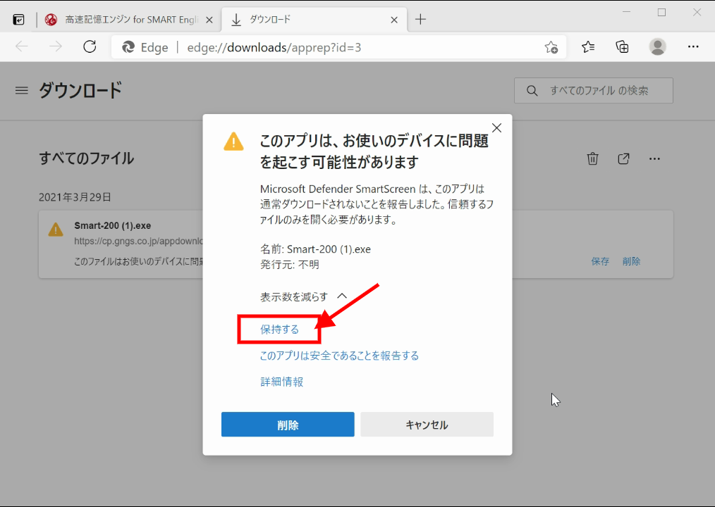Go back to previous page

pos(21,47)
